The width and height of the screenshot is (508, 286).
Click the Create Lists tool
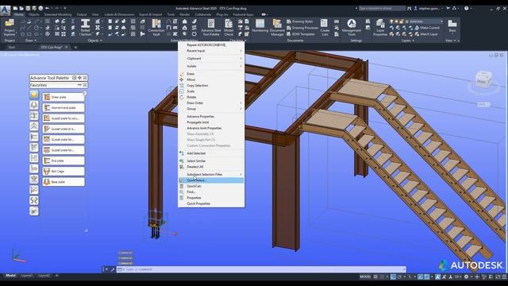pyautogui.click(x=325, y=27)
